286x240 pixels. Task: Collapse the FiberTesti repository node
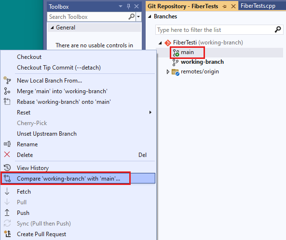click(x=160, y=43)
